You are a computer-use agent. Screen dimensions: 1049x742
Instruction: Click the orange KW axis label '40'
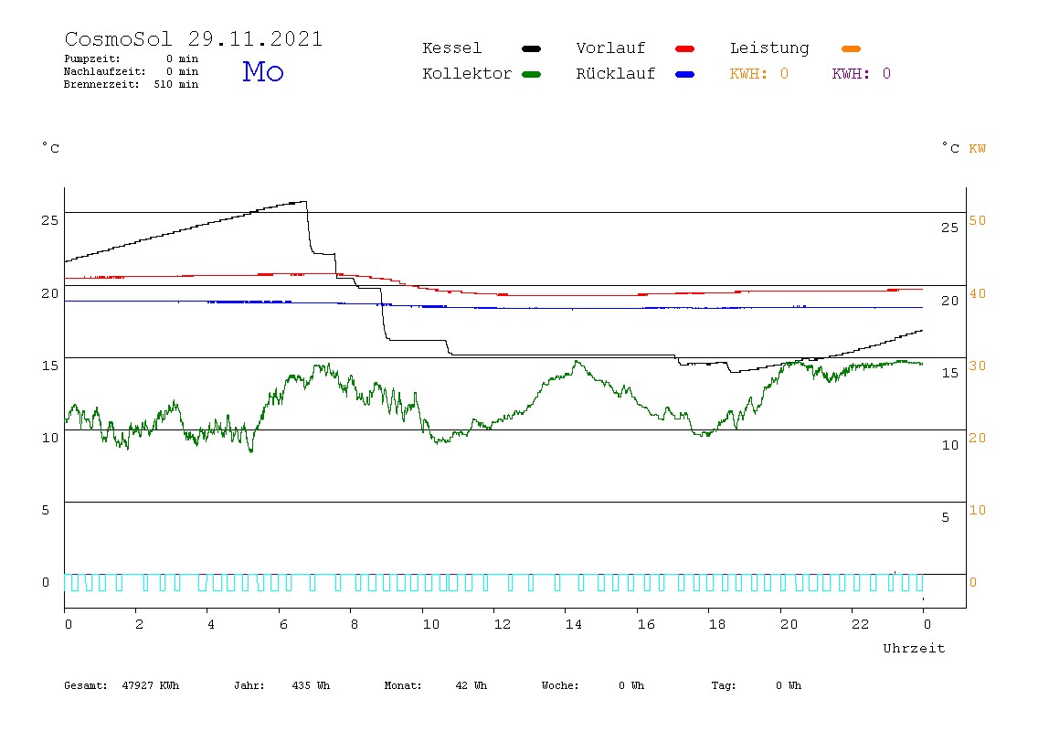click(x=978, y=293)
